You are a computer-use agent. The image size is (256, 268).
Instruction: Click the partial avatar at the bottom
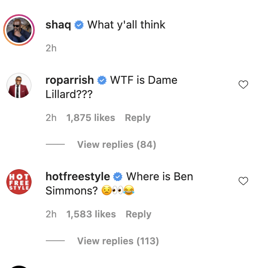coord(19,266)
